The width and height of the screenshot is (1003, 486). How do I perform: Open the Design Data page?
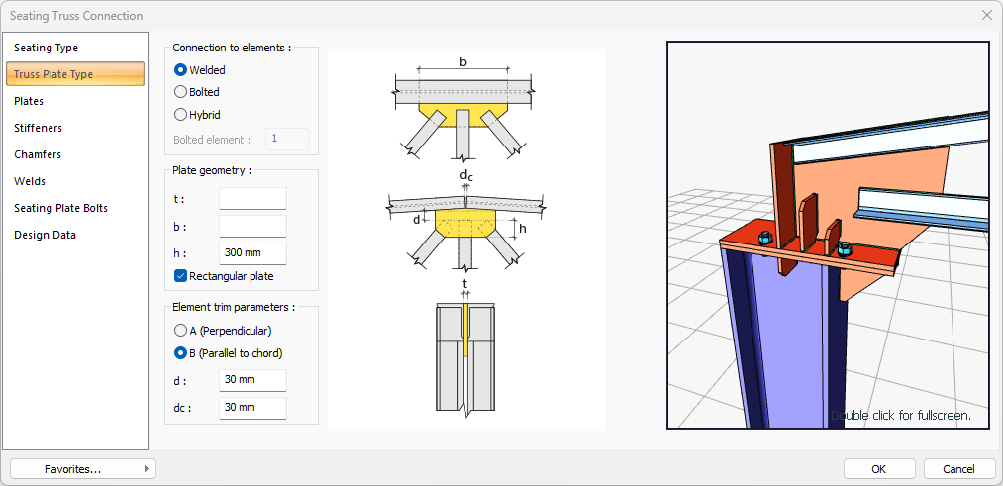(x=45, y=235)
